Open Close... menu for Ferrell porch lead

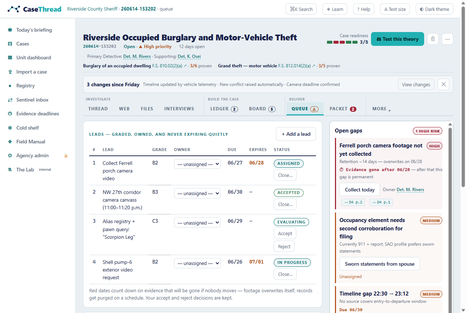point(285,175)
